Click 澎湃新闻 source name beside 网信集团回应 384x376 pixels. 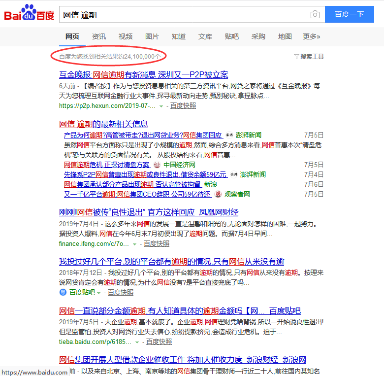248,135
